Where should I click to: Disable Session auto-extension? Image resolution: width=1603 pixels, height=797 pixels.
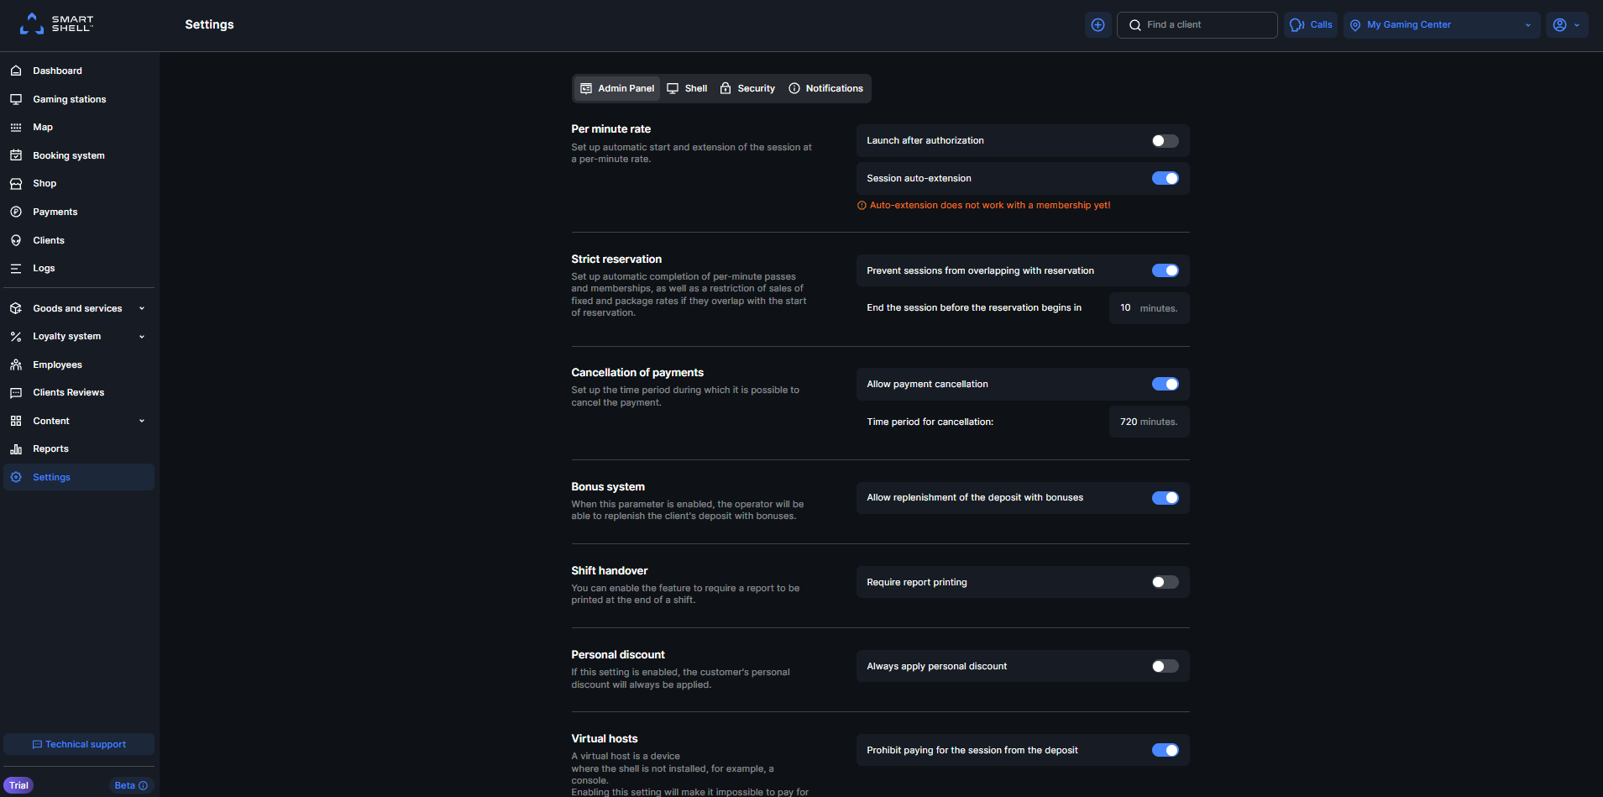point(1165,178)
